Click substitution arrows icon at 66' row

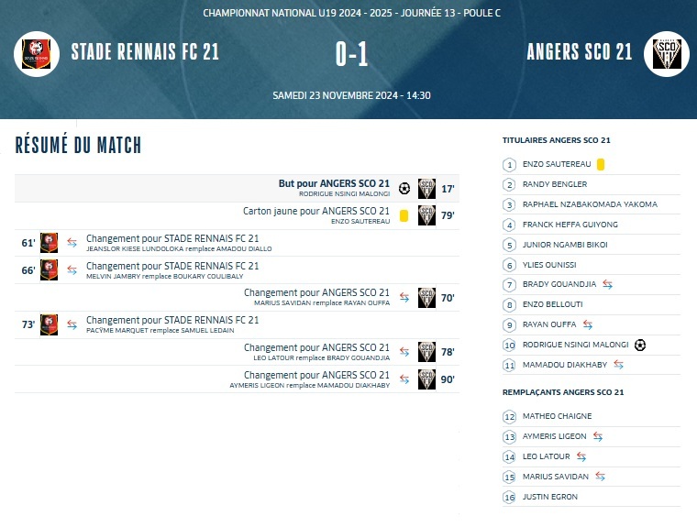[x=72, y=269]
